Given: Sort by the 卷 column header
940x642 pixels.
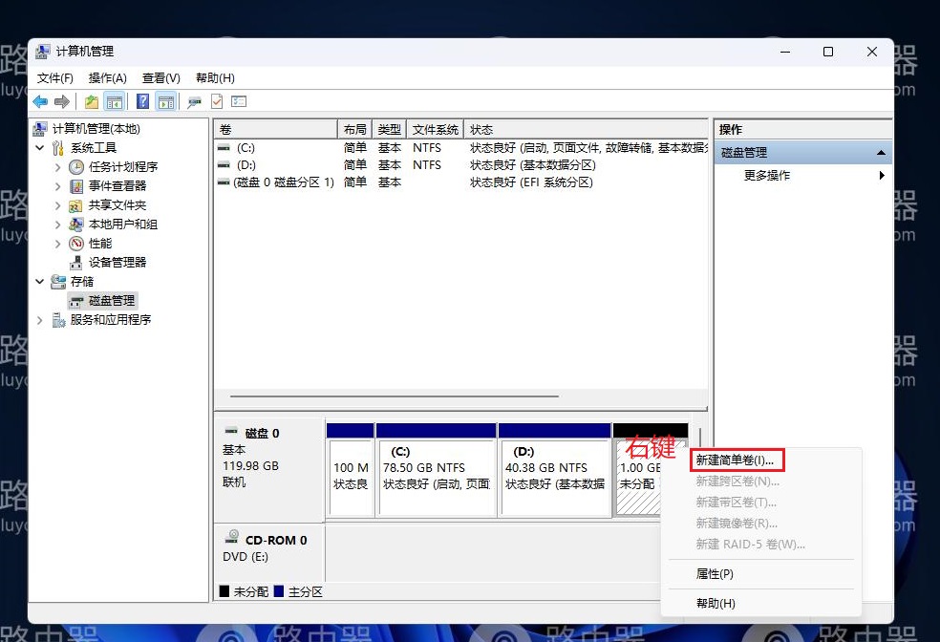Looking at the screenshot, I should 276,130.
